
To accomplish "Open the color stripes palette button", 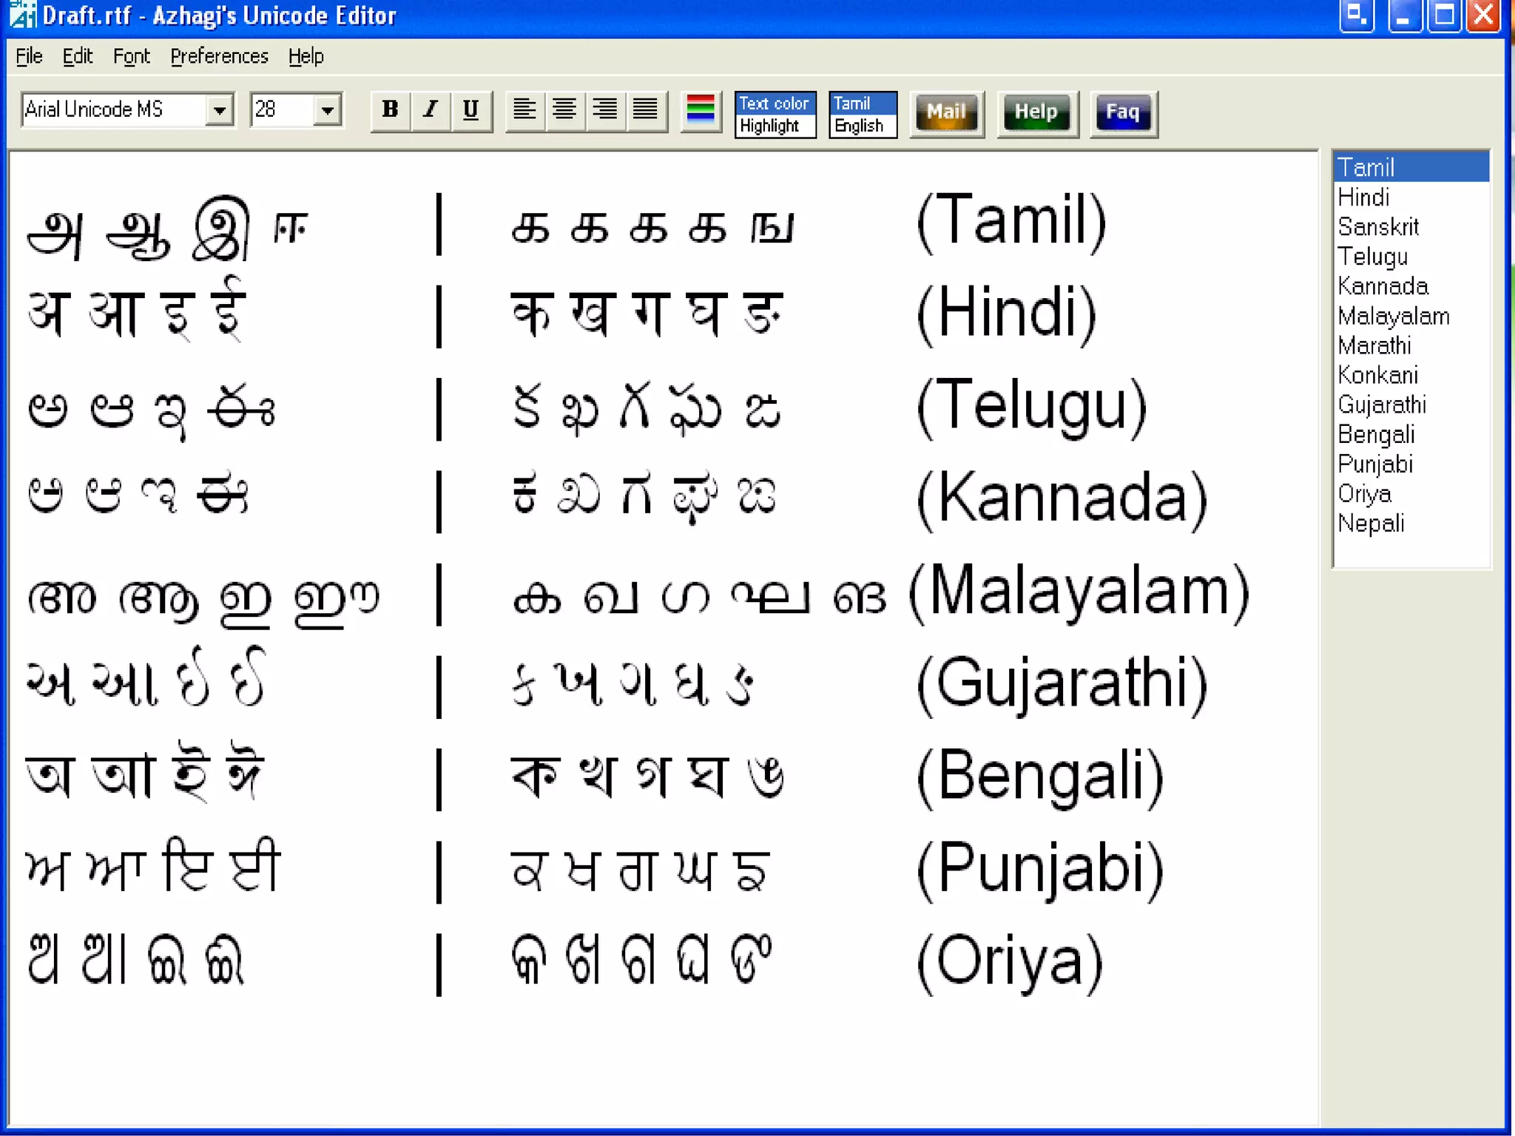I will [x=700, y=110].
